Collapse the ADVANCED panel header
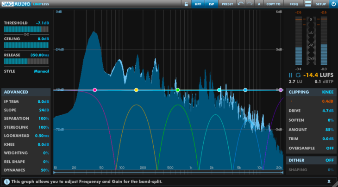338x187 pixels. (x=26, y=92)
